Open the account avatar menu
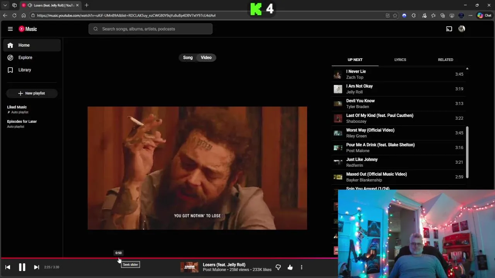Screen dimensions: 495x278 click(462, 29)
